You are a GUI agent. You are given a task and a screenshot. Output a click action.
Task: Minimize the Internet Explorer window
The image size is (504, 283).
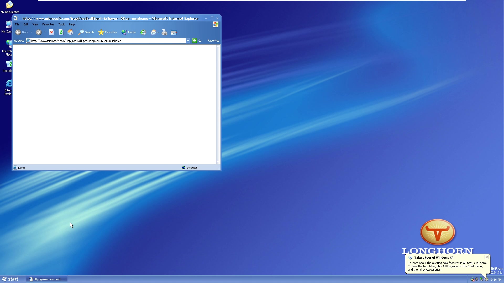click(x=206, y=18)
